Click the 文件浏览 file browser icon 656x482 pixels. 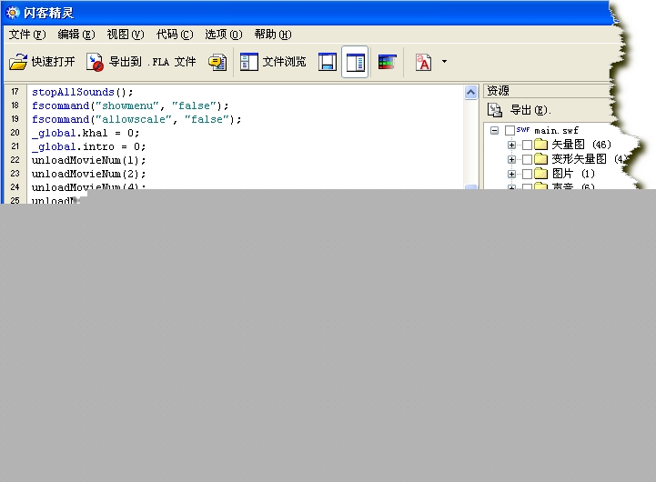pyautogui.click(x=249, y=63)
